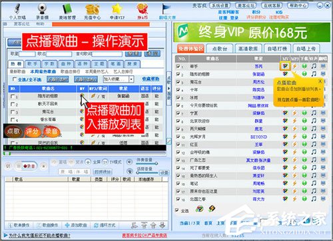Click the 在线客服 button
333x241 pixels.
coord(272,5)
